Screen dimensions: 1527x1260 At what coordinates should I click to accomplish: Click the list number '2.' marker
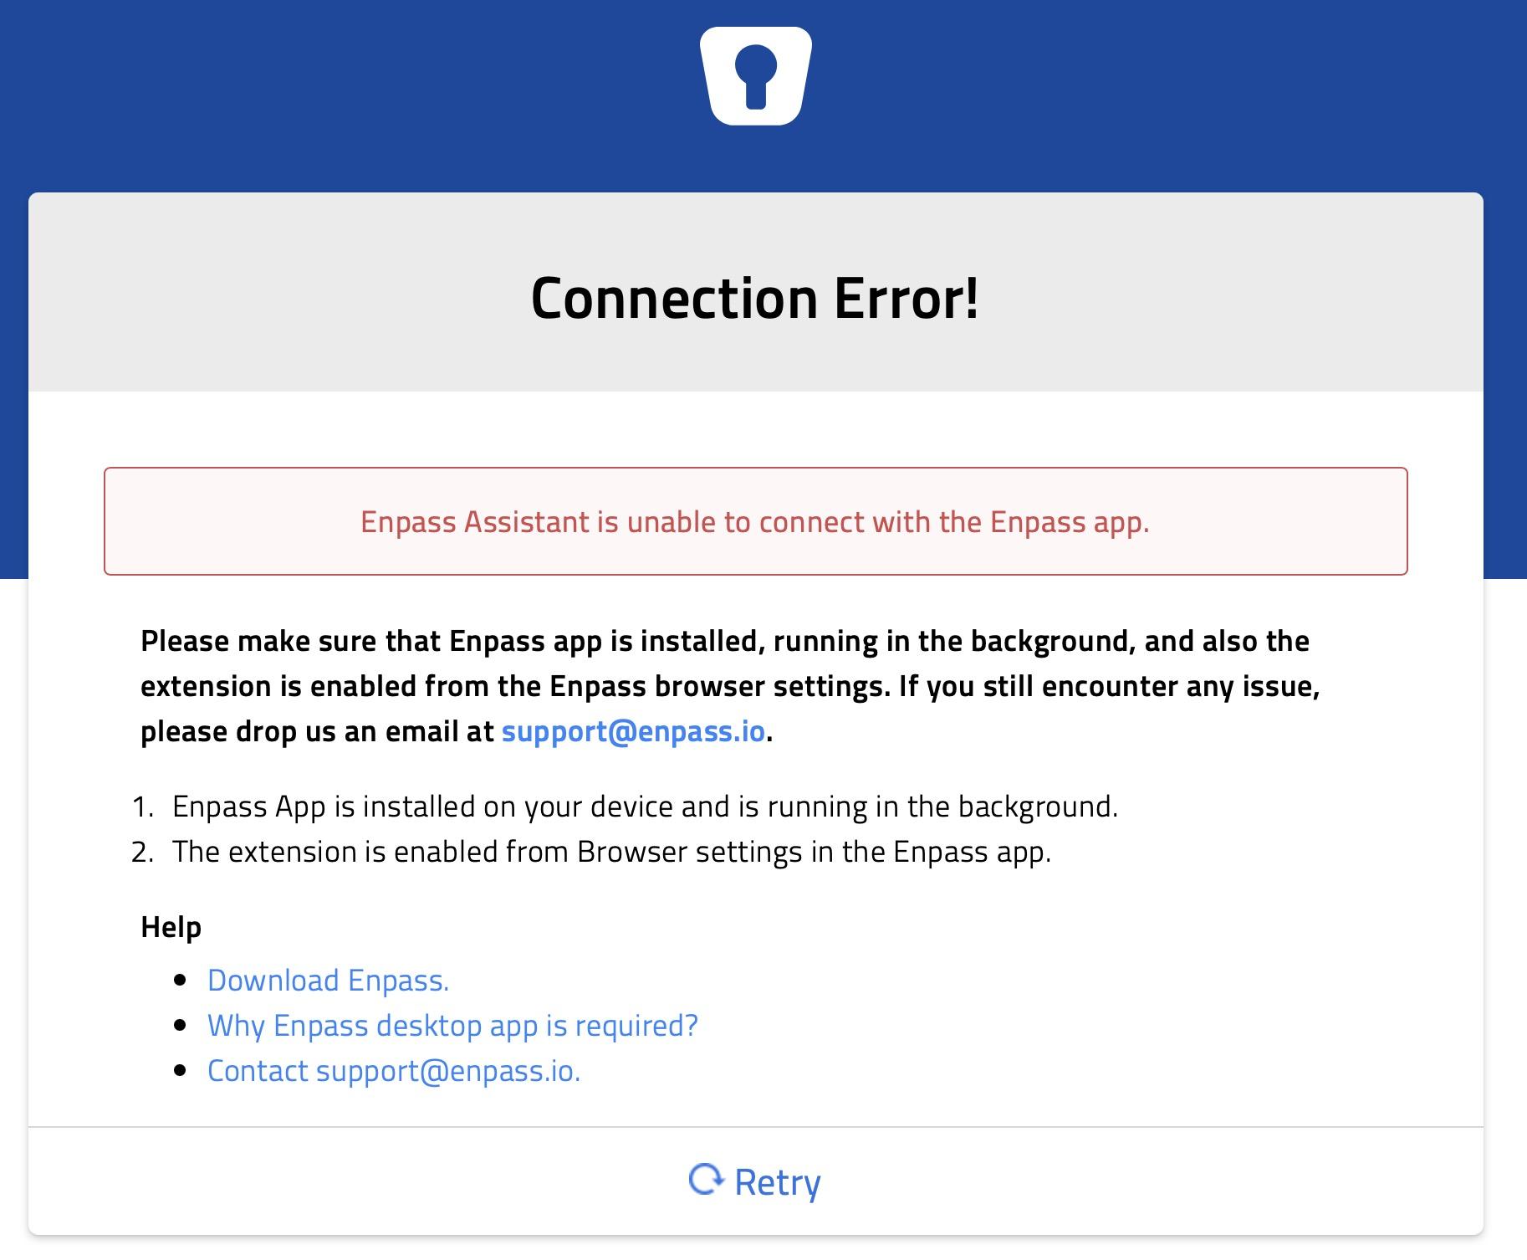click(143, 852)
